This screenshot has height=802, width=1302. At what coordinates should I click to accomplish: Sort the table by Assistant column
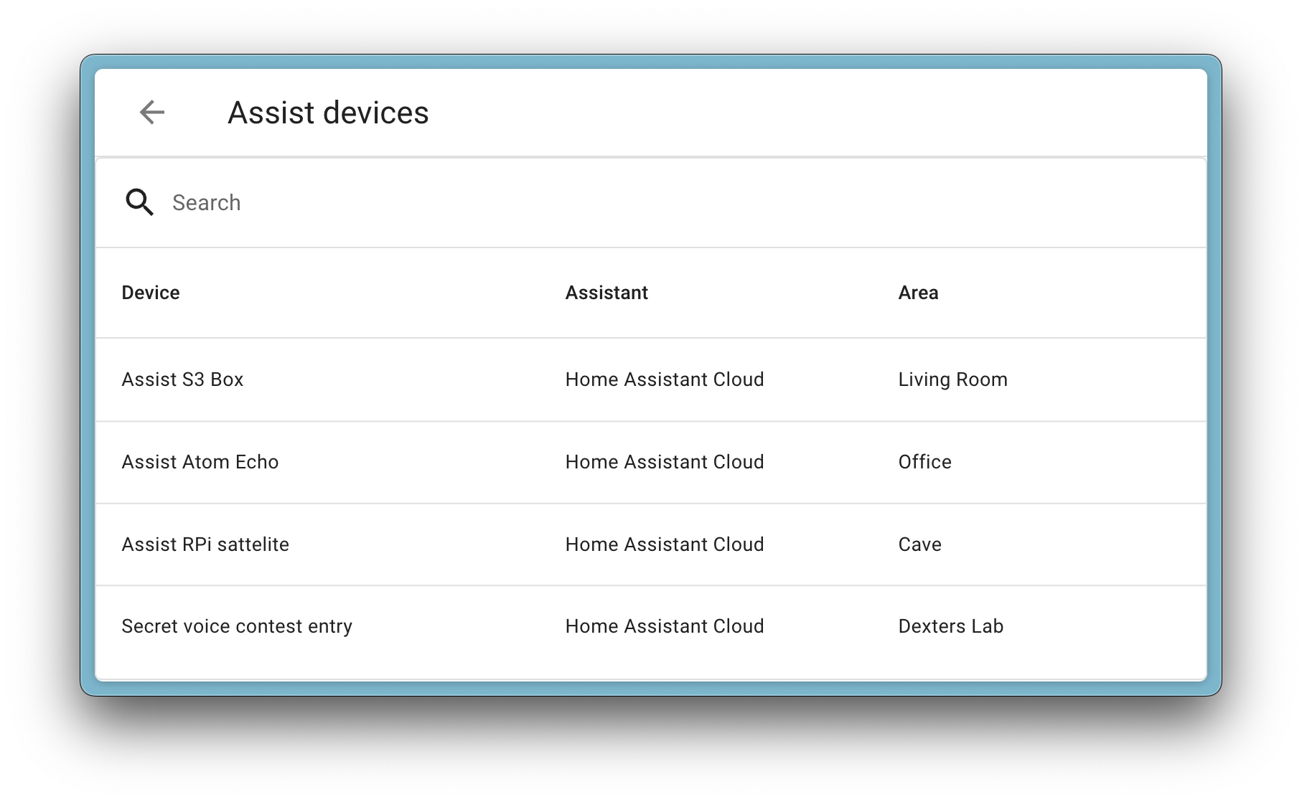tap(606, 293)
